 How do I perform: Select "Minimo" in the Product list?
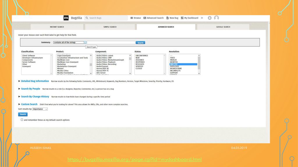pos(60,68)
